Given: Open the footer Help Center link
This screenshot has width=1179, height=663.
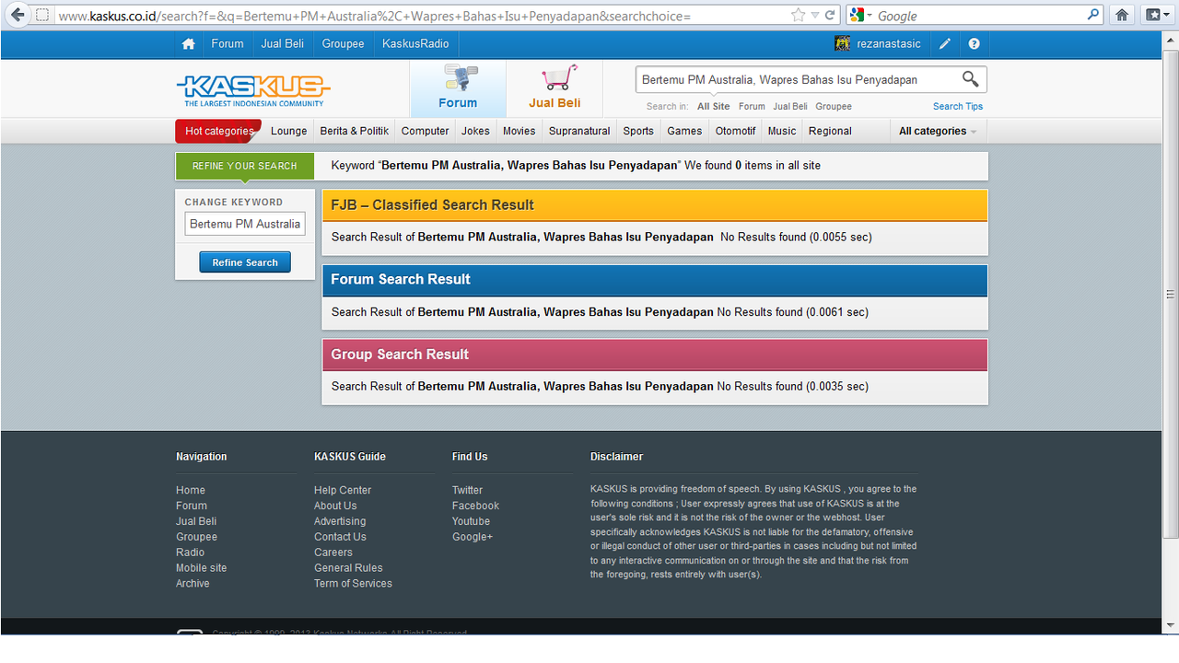Looking at the screenshot, I should click(x=343, y=490).
